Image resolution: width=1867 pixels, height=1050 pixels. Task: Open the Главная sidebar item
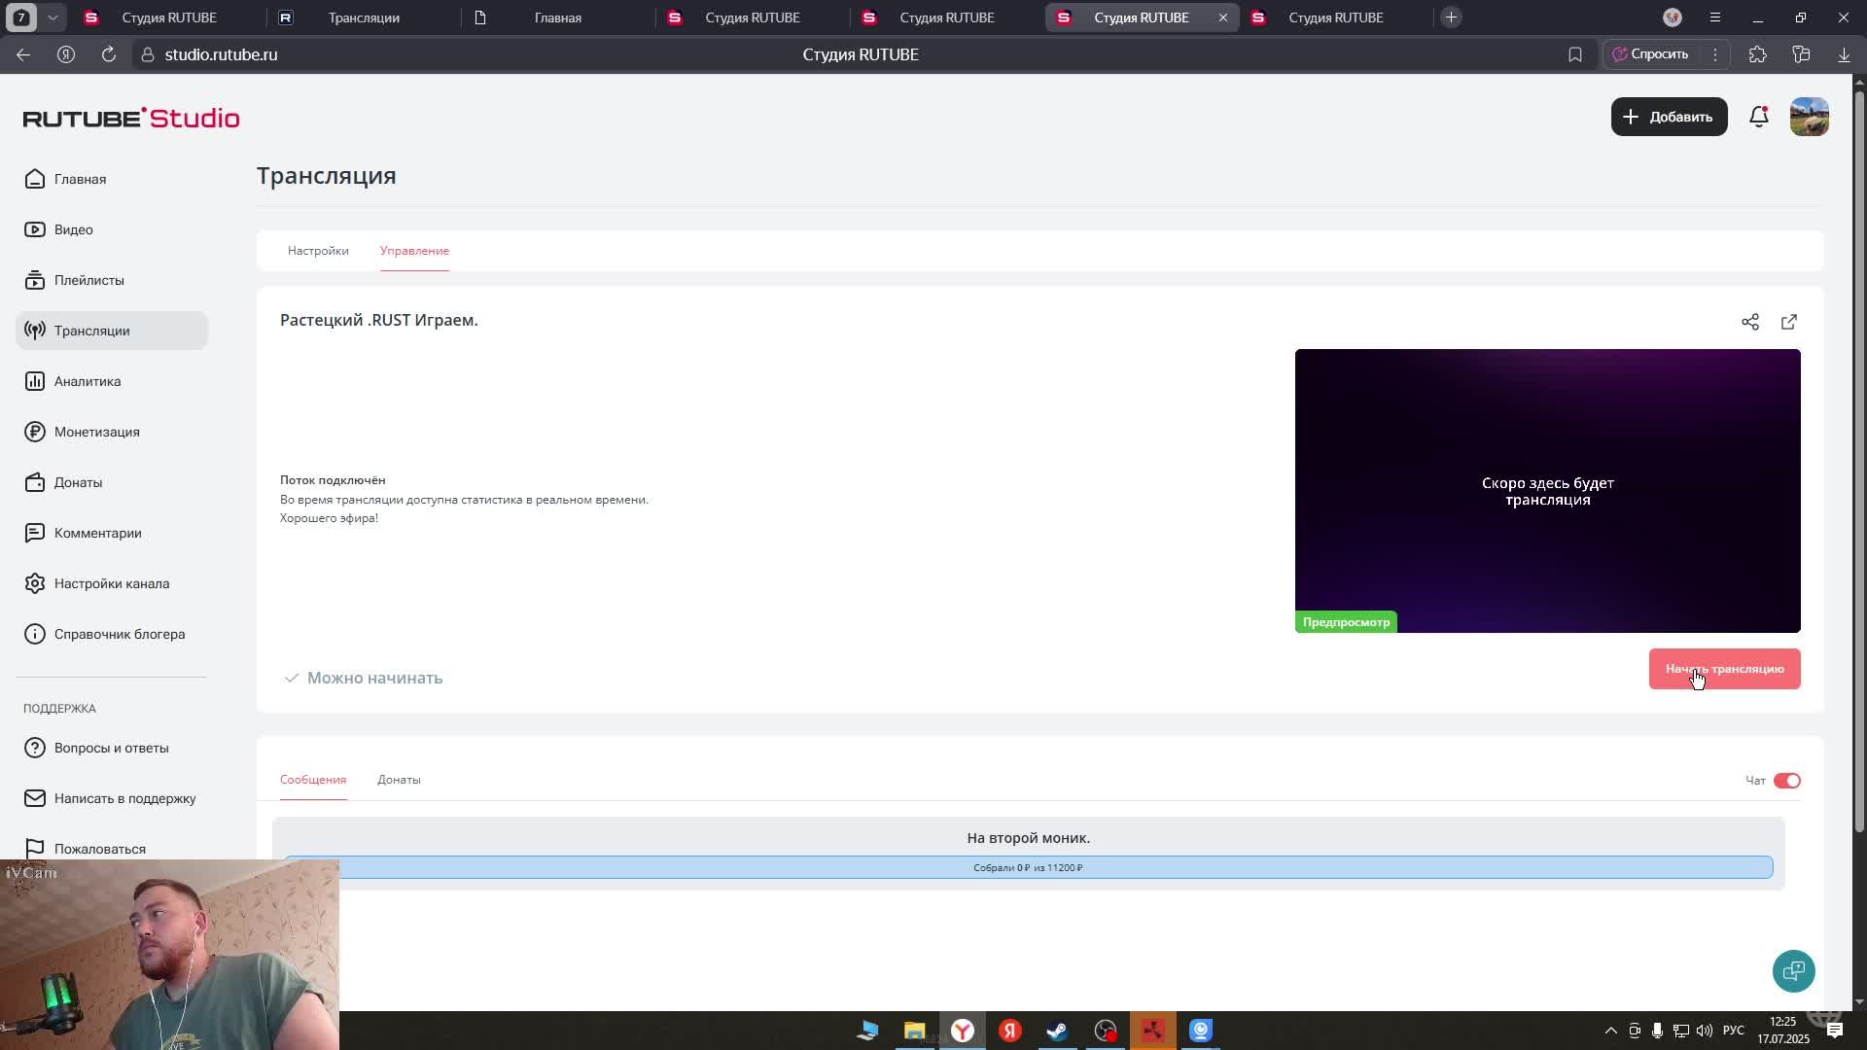[x=80, y=179]
